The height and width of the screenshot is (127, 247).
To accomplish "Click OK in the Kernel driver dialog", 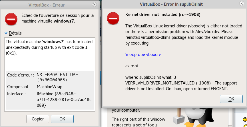I will 231,99.
